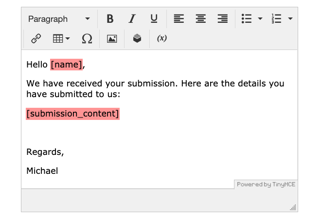Screen dimensions: 322x218
Task: Toggle italic formatting
Action: pyautogui.click(x=132, y=19)
